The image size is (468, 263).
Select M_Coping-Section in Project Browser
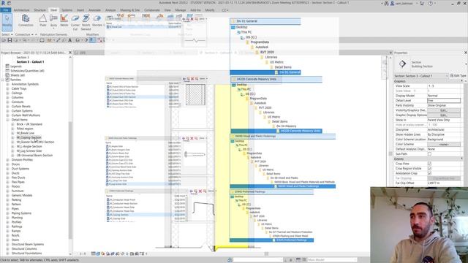tap(29, 137)
